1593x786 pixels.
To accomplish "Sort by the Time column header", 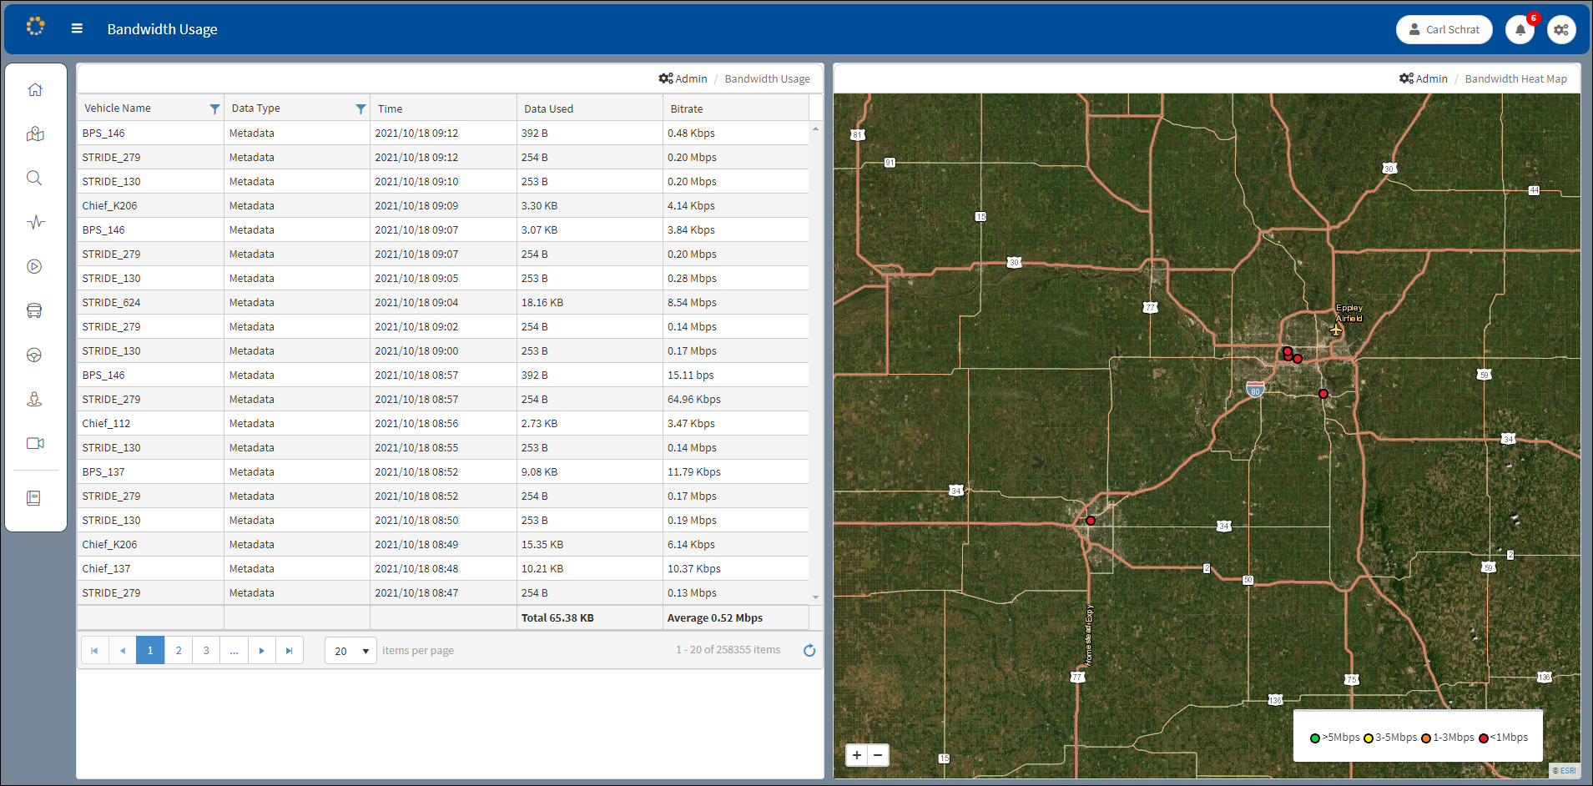I will coord(390,108).
